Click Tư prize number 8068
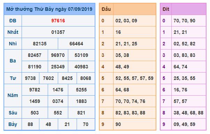This screenshot has width=210, height=134. [x=86, y=78]
